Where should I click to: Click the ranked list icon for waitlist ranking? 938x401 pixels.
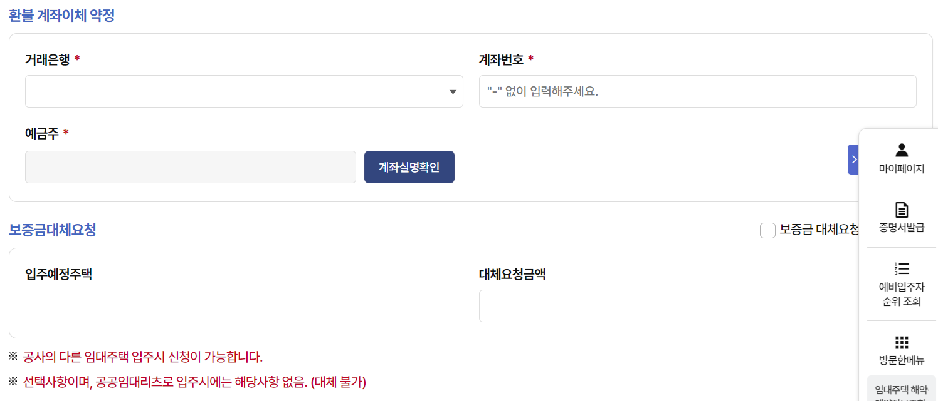[901, 268]
